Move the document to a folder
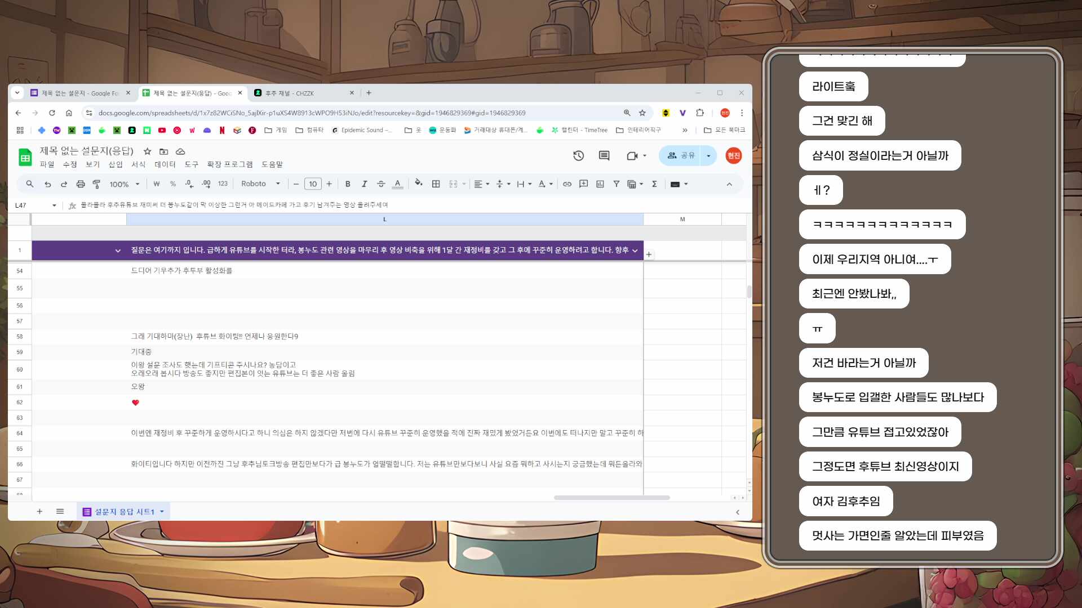This screenshot has height=608, width=1082. (x=163, y=151)
